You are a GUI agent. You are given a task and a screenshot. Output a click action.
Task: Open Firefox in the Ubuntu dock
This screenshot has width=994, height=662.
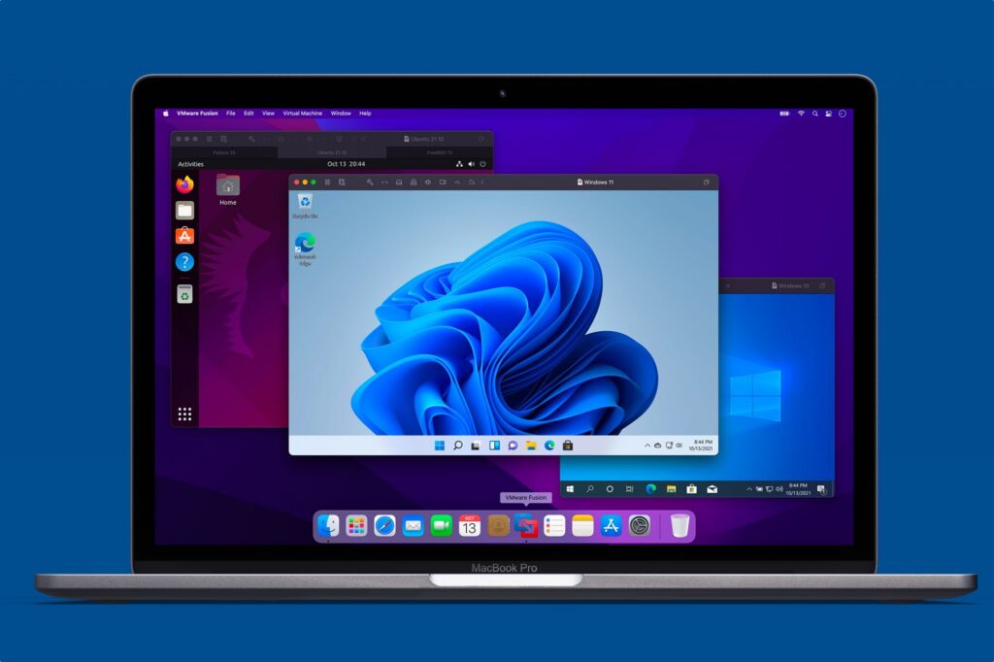(x=184, y=184)
